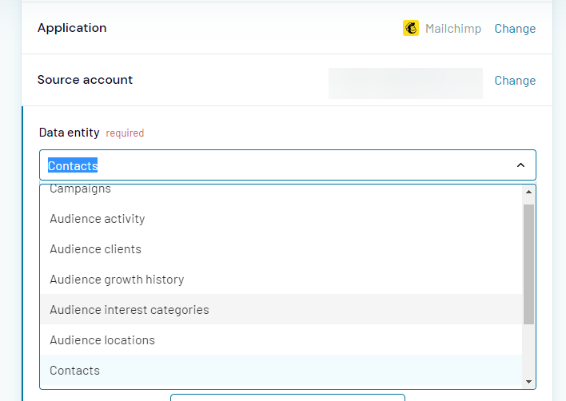Choose Audience activity option
This screenshot has height=401, width=566.
tap(98, 219)
